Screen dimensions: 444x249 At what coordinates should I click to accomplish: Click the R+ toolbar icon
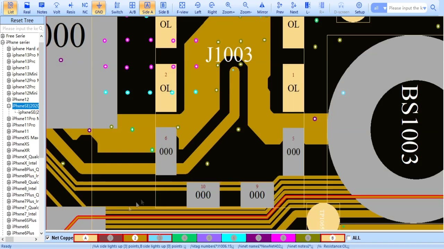pos(322,8)
